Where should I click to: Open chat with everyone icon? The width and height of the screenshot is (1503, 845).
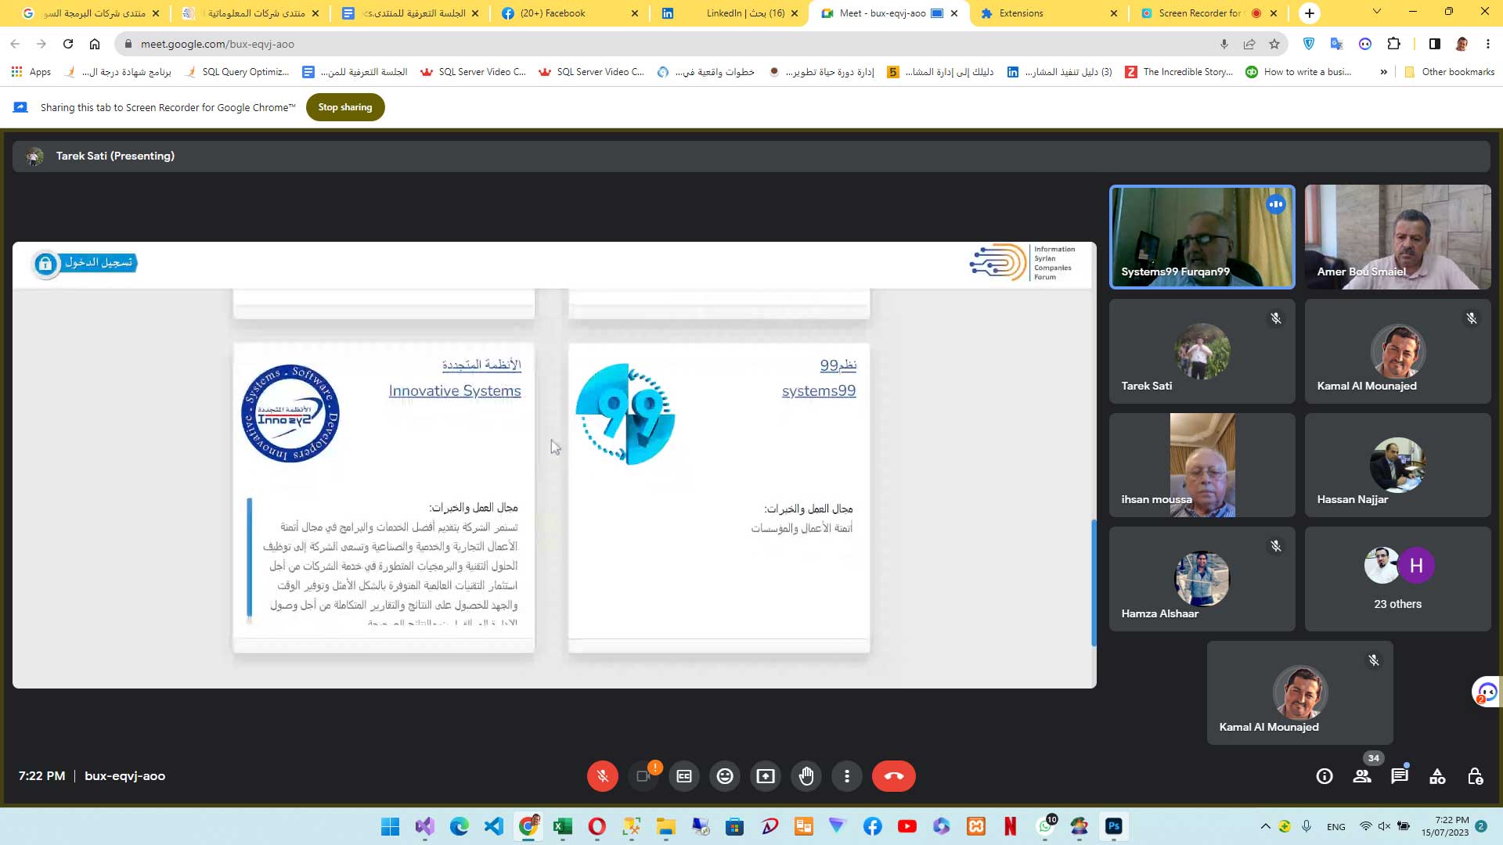[1400, 776]
